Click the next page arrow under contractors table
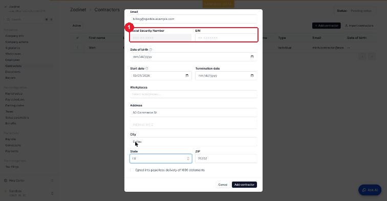Viewport: 387px width, 201px height. [372, 57]
